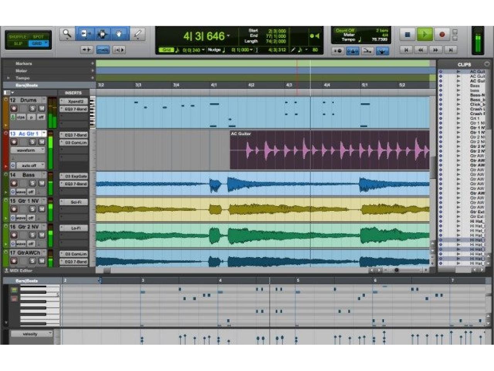Click the Fast Forward transport button

point(436,50)
